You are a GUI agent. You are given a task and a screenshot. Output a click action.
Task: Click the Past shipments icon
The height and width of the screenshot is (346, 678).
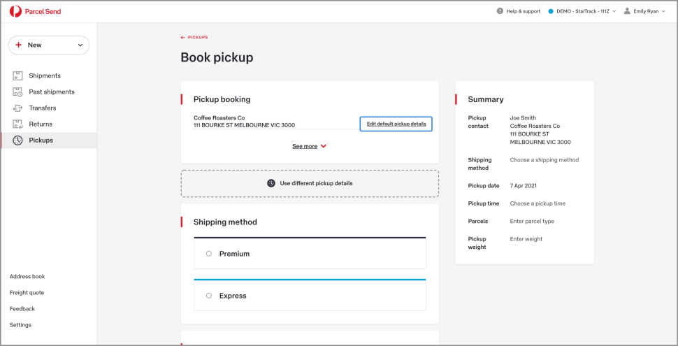click(17, 92)
